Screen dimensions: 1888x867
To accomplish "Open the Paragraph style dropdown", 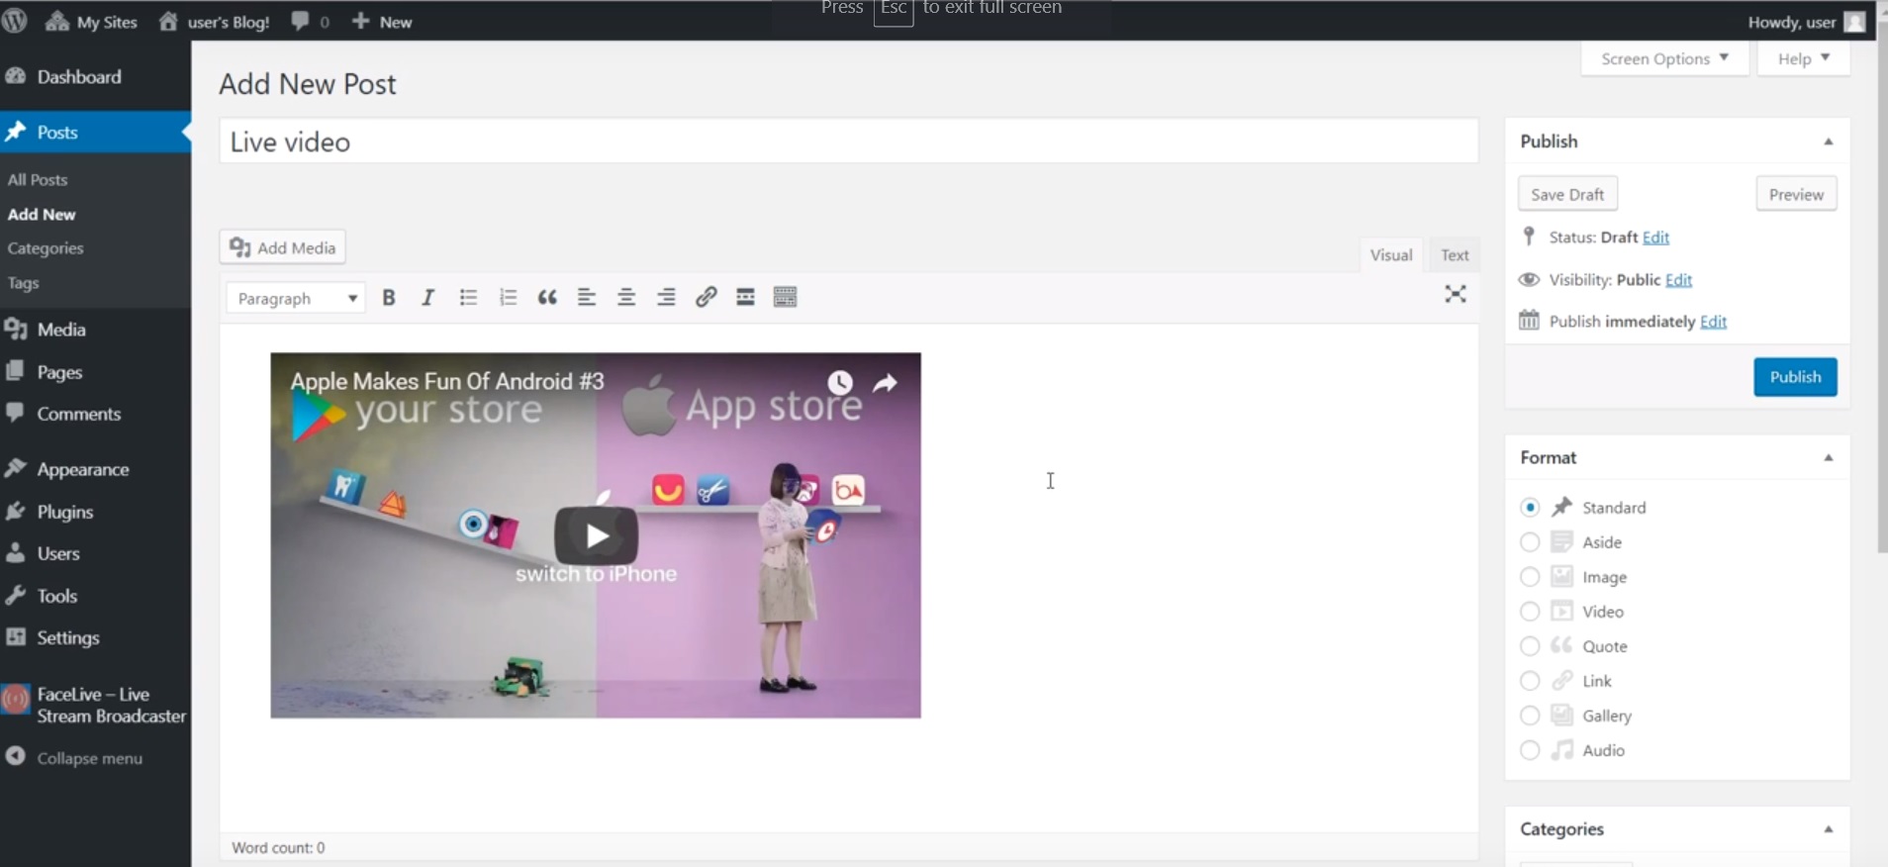I will (x=296, y=298).
